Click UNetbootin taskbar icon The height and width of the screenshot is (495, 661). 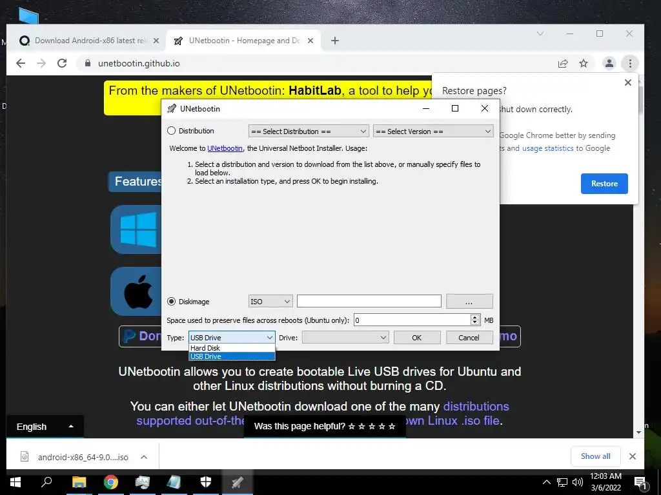238,482
